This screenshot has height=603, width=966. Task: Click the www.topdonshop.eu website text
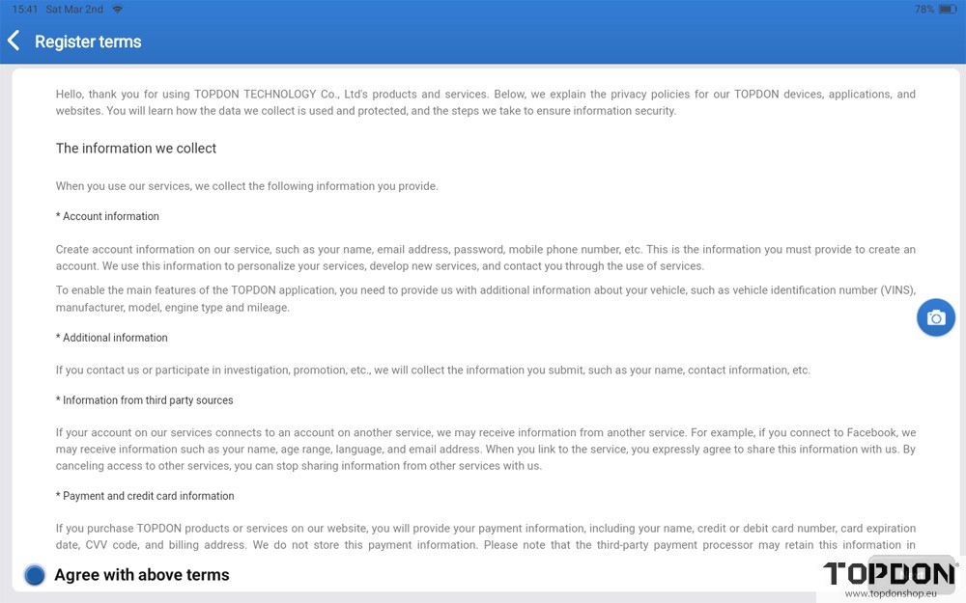891,594
